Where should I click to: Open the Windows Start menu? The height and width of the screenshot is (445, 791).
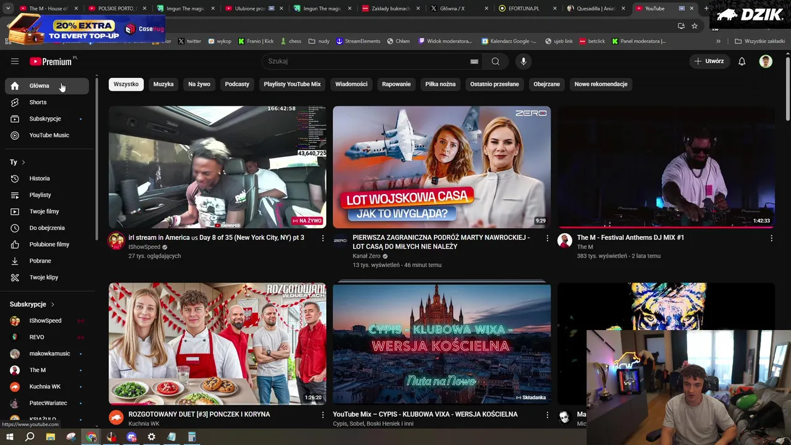10,437
